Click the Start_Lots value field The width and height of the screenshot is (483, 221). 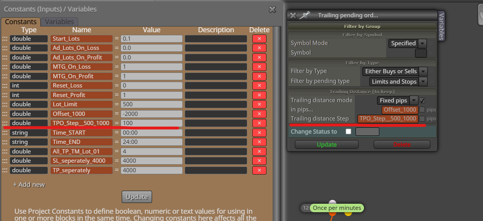(151, 39)
